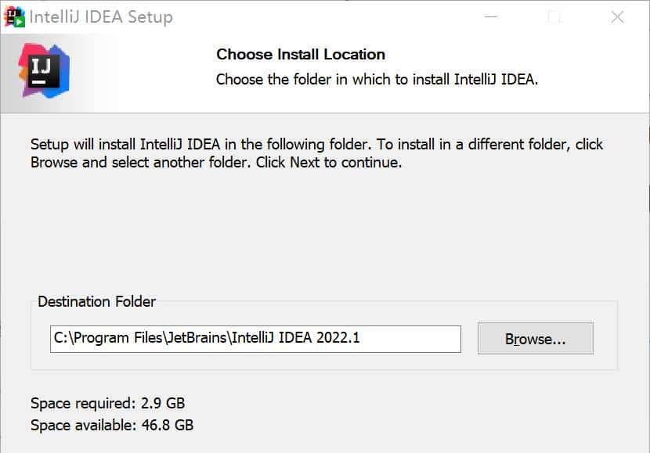Minimize the IntelliJ IDEA Setup window
650x453 pixels.
[491, 17]
